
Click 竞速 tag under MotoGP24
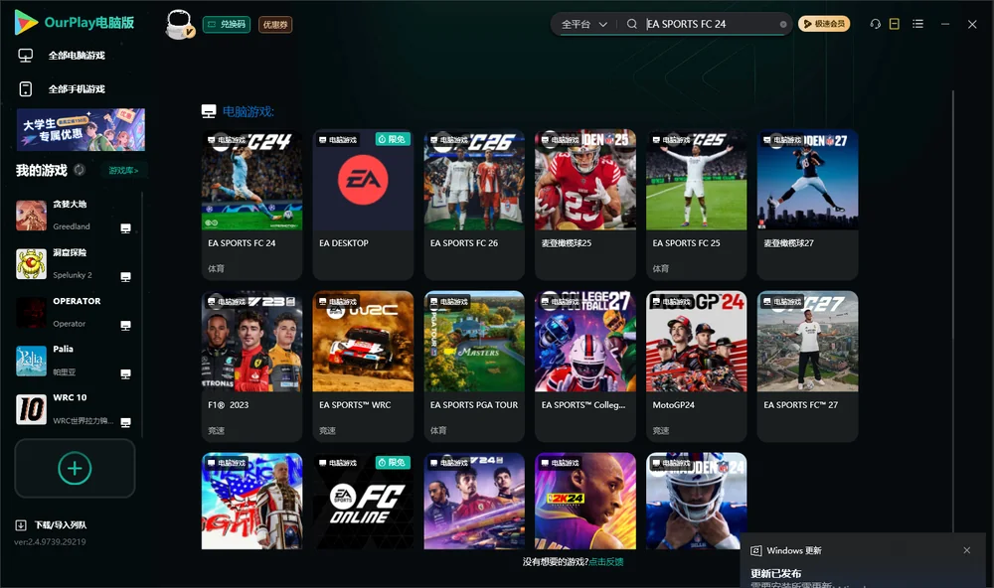660,430
